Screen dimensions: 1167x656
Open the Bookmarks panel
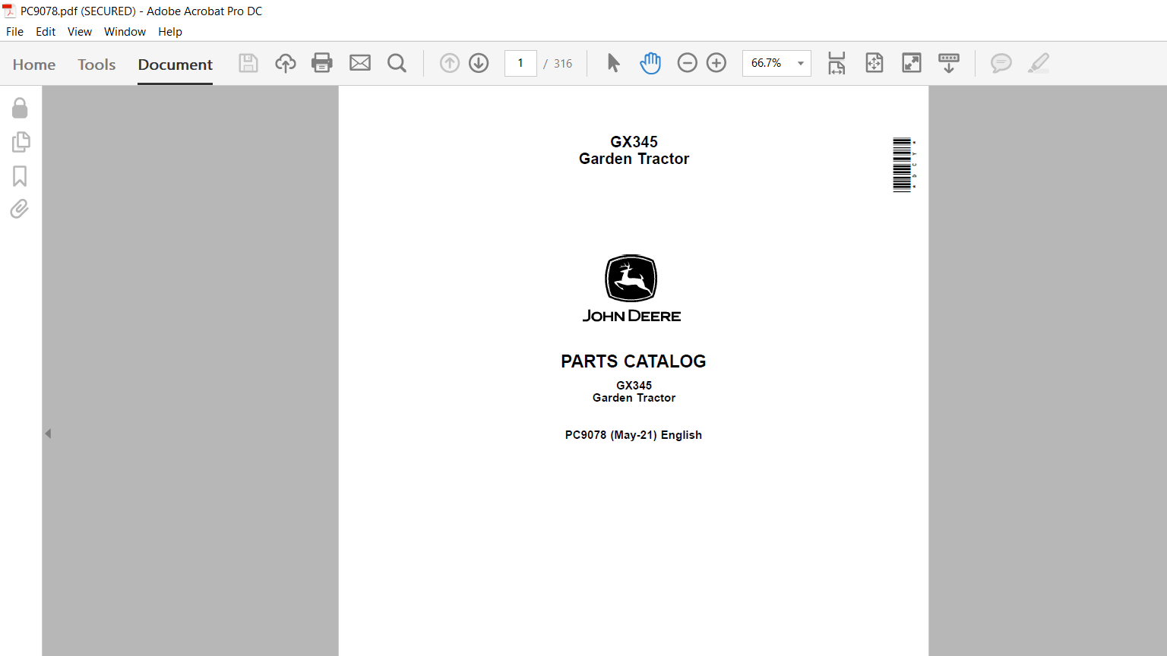coord(20,176)
